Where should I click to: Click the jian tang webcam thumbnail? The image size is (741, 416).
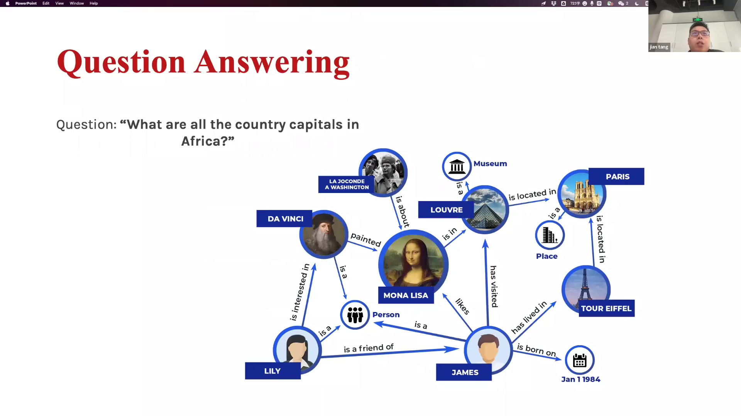695,26
